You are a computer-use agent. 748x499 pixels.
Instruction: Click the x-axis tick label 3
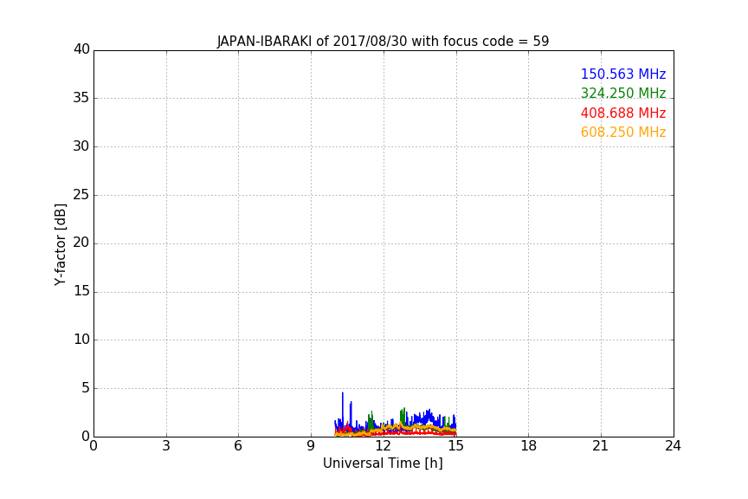pyautogui.click(x=166, y=446)
